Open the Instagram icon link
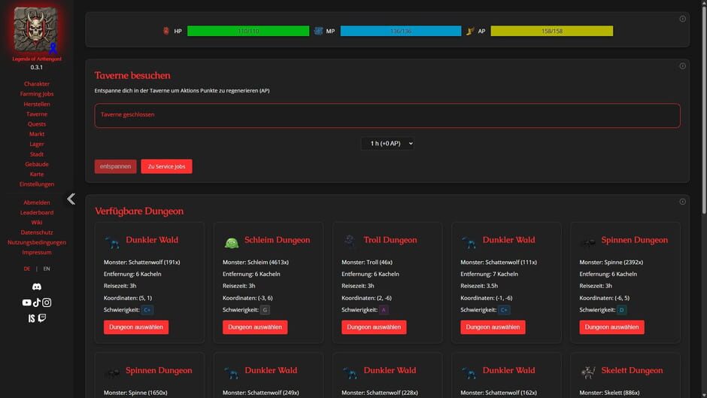The image size is (707, 398). [47, 302]
